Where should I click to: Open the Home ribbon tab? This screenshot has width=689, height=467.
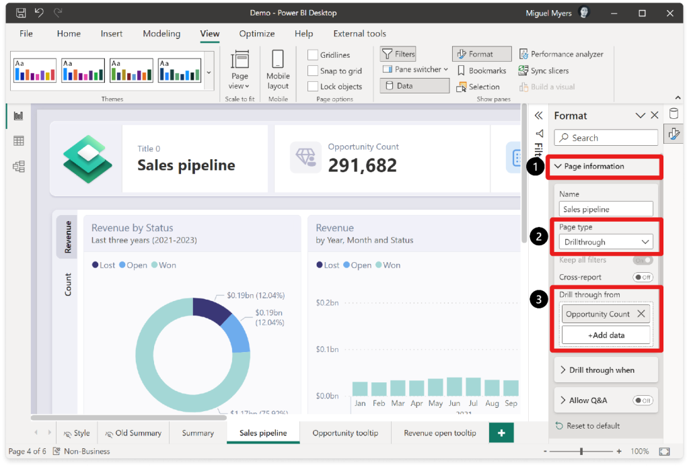coord(69,34)
